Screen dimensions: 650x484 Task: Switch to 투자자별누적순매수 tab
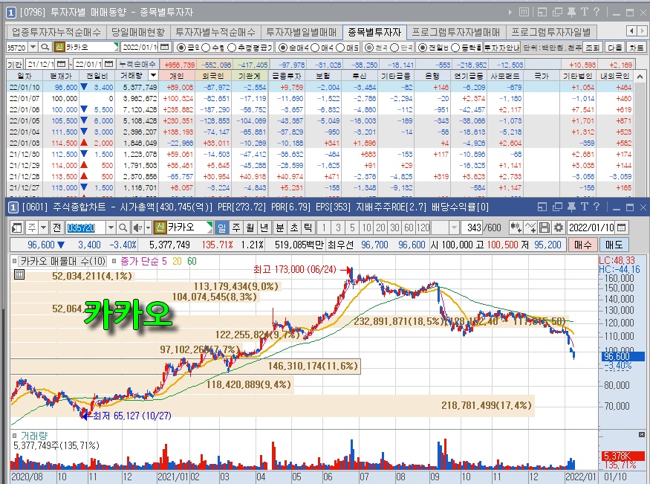click(x=215, y=32)
